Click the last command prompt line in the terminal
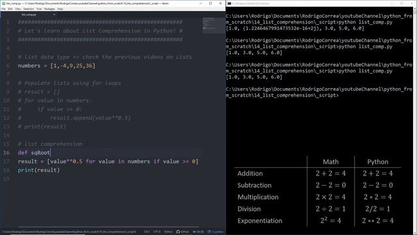Image resolution: width=417 pixels, height=235 pixels. click(x=282, y=95)
